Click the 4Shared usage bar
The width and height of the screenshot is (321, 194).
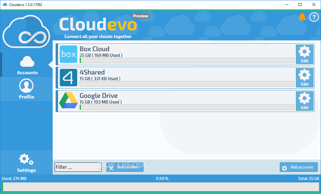pyautogui.click(x=187, y=84)
